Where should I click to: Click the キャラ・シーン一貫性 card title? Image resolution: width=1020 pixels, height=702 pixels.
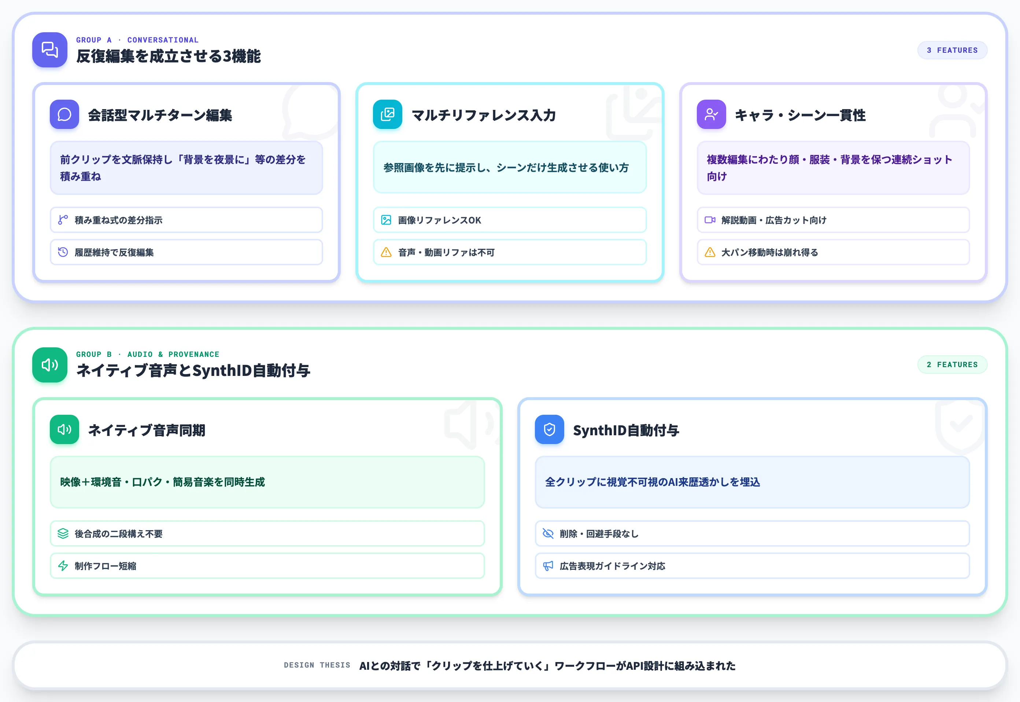click(801, 115)
